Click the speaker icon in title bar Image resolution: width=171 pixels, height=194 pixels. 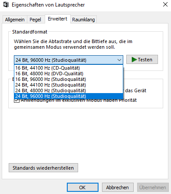[x=6, y=5]
